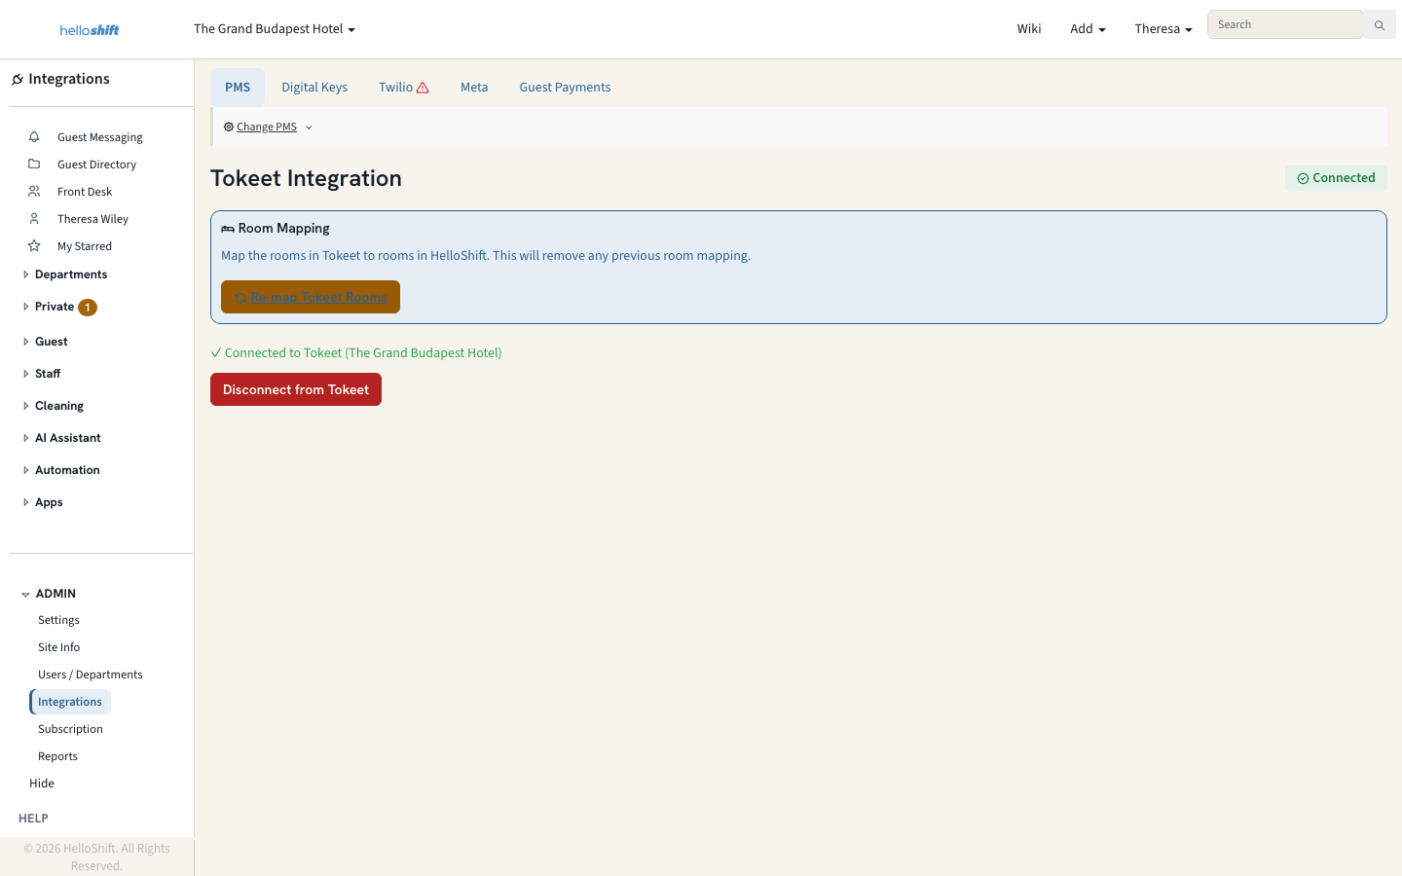The height and width of the screenshot is (876, 1402).
Task: Select the PMS tab
Action: (x=238, y=88)
